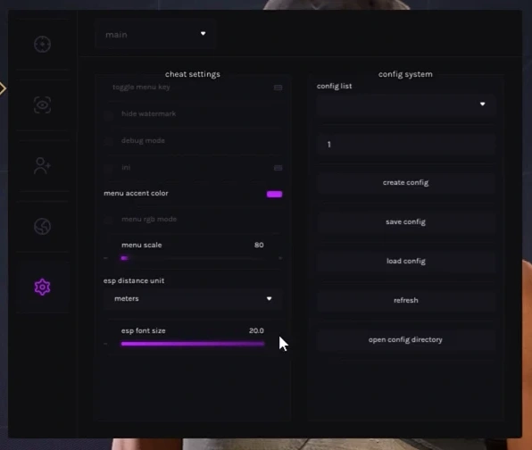This screenshot has width=532, height=450.
Task: Click the create config button
Action: click(x=406, y=182)
